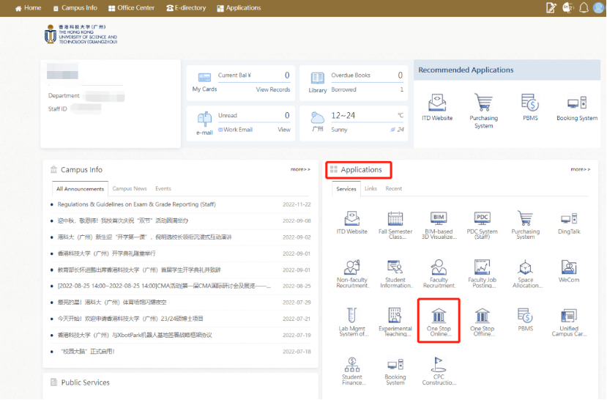
Task: Open the WeCom application
Action: coord(569,272)
